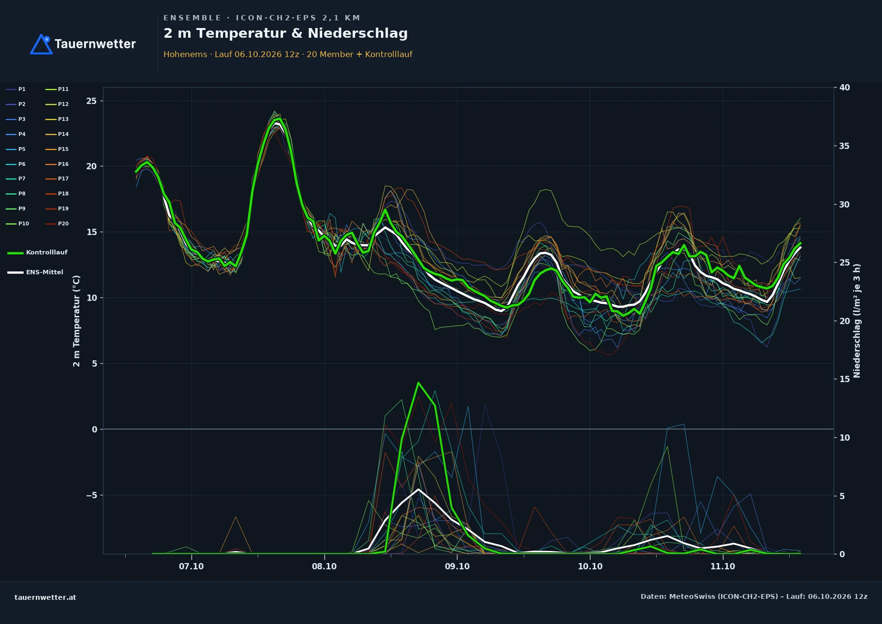This screenshot has width=882, height=624.
Task: Click the white ENS-Mittel line swatch
Action: [15, 272]
